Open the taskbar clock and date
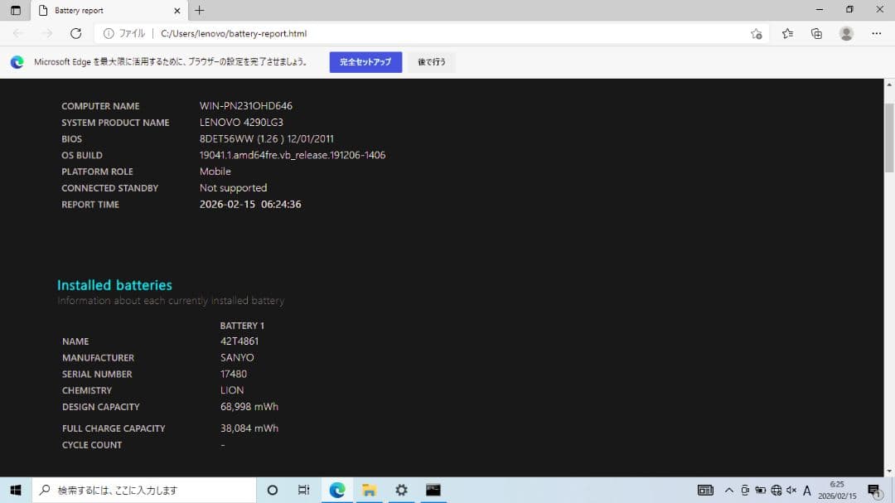 point(837,490)
